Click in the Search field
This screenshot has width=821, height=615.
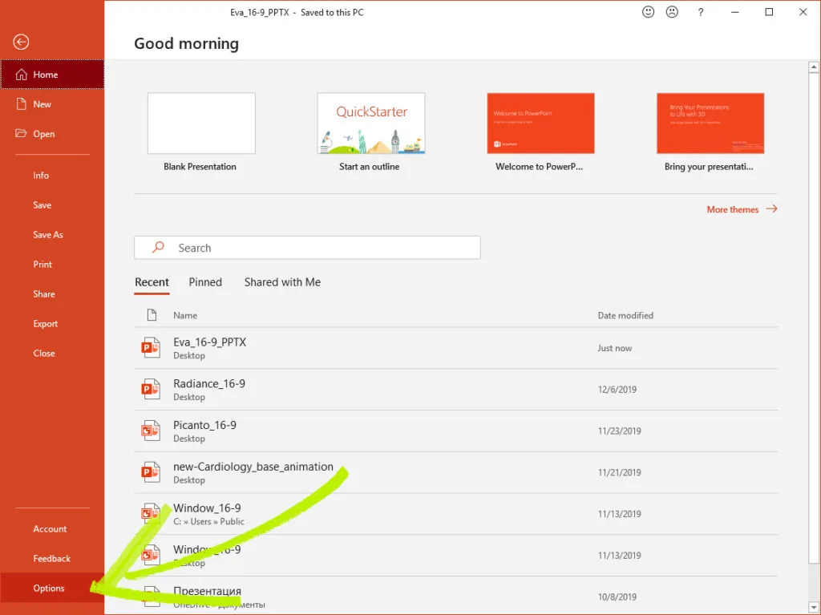307,247
